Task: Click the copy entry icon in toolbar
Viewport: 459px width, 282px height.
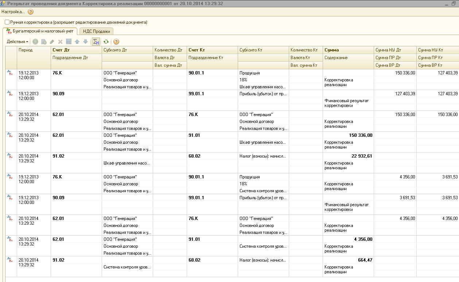Action: pyautogui.click(x=44, y=42)
